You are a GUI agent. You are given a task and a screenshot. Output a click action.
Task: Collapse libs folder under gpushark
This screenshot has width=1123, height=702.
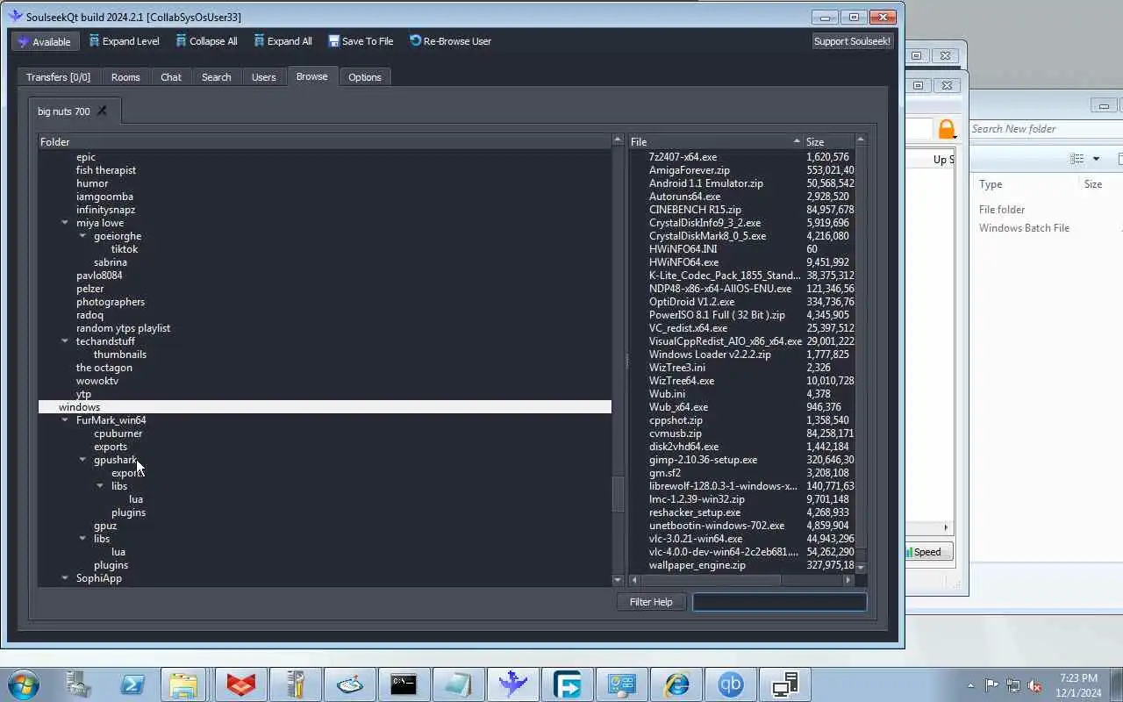coord(100,486)
